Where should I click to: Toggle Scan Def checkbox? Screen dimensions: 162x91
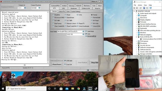point(65,64)
